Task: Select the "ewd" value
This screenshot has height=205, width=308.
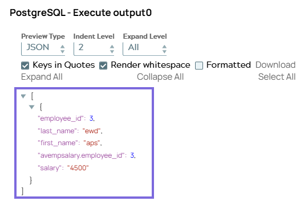Action: click(x=91, y=131)
